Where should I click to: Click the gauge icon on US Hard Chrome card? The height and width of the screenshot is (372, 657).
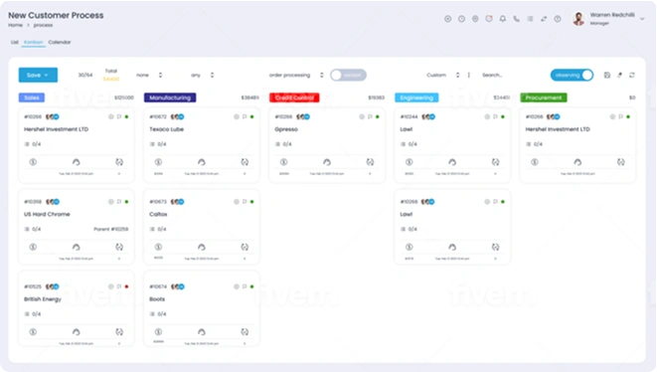pos(76,247)
